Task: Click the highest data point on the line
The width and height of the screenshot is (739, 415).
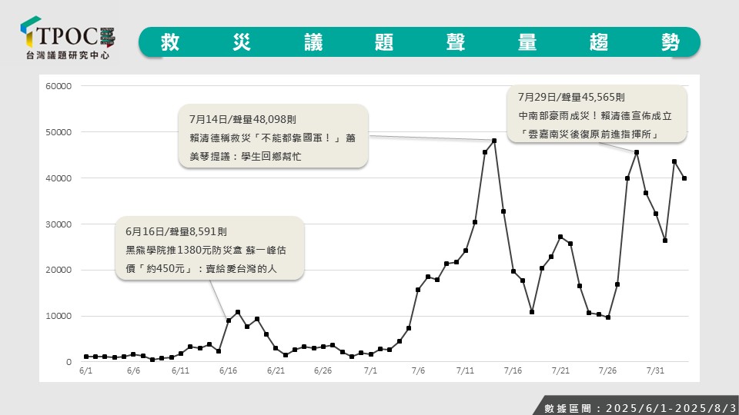Action: tap(494, 141)
